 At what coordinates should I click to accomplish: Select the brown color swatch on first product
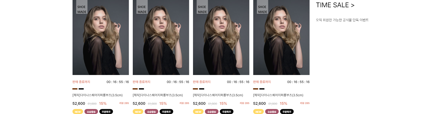[75, 89]
